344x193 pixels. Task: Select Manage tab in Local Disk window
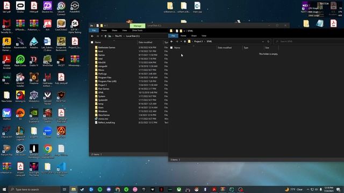(138, 26)
